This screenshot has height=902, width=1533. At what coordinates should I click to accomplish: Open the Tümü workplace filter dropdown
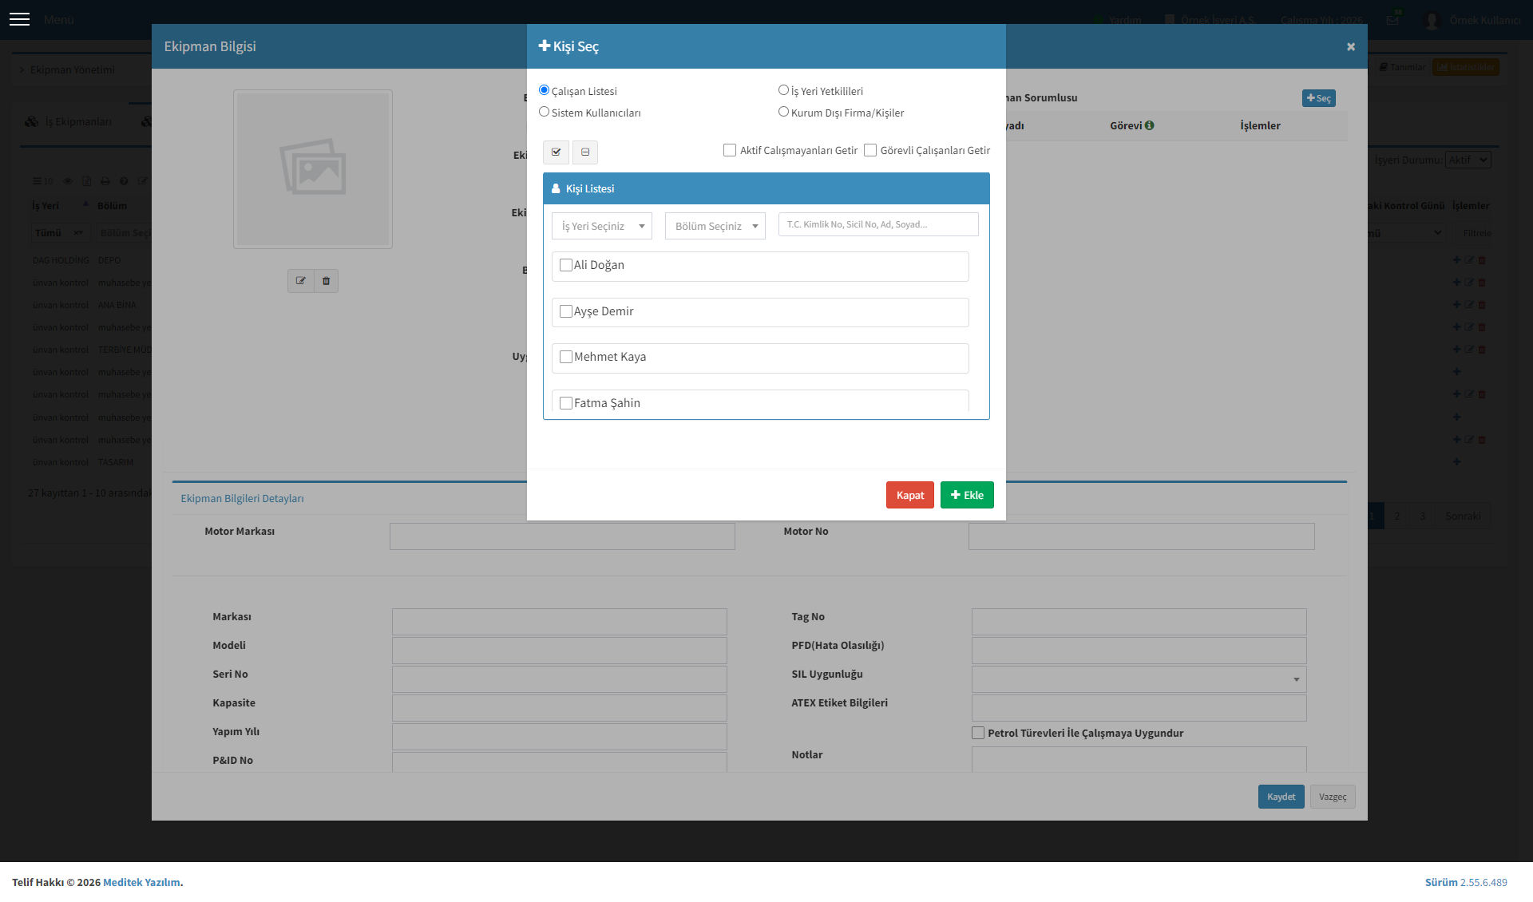point(61,233)
